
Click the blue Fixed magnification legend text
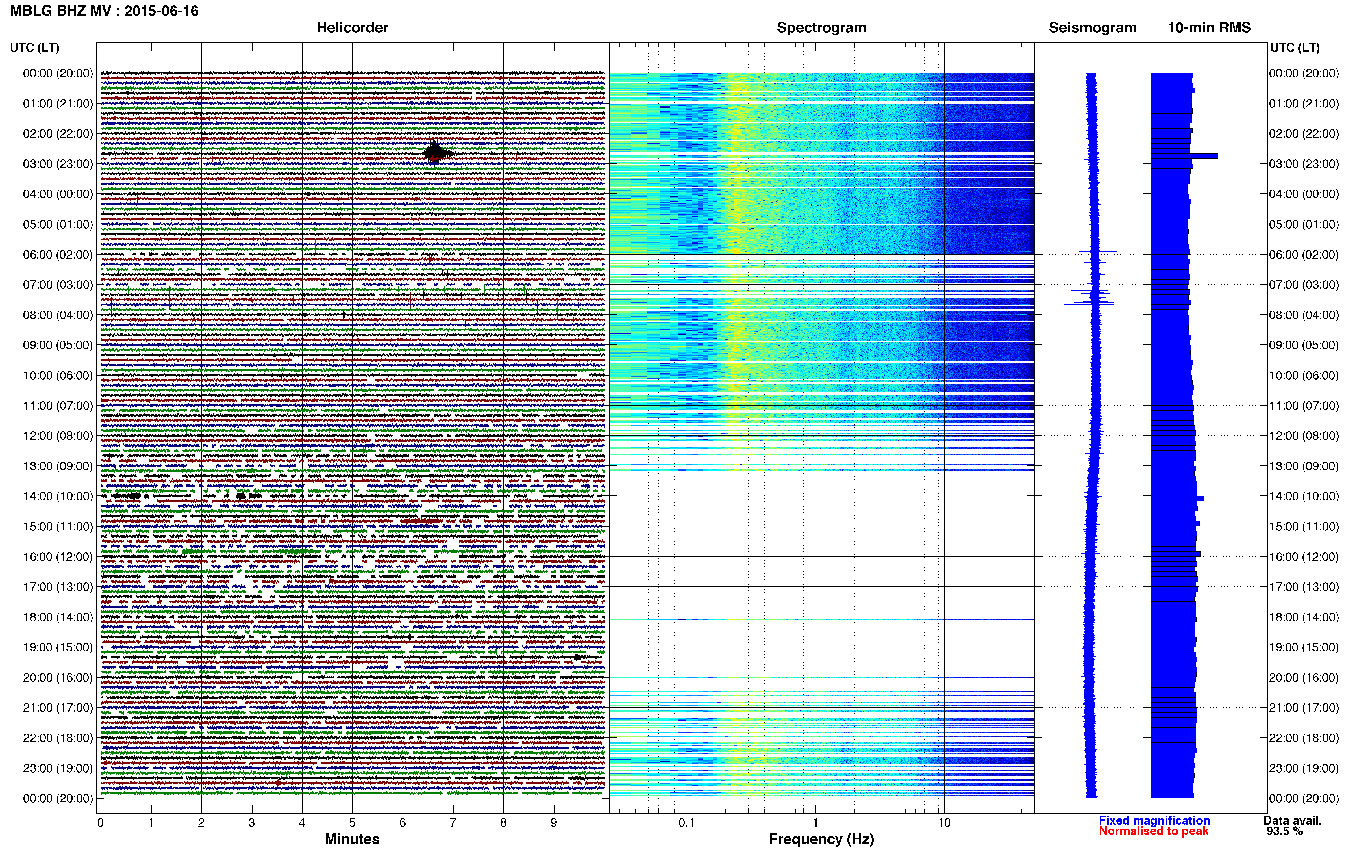pyautogui.click(x=1154, y=820)
